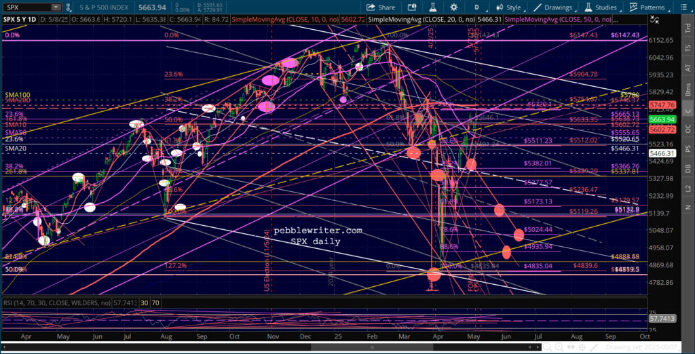Click the zoom out magnifier icon

click(548, 347)
